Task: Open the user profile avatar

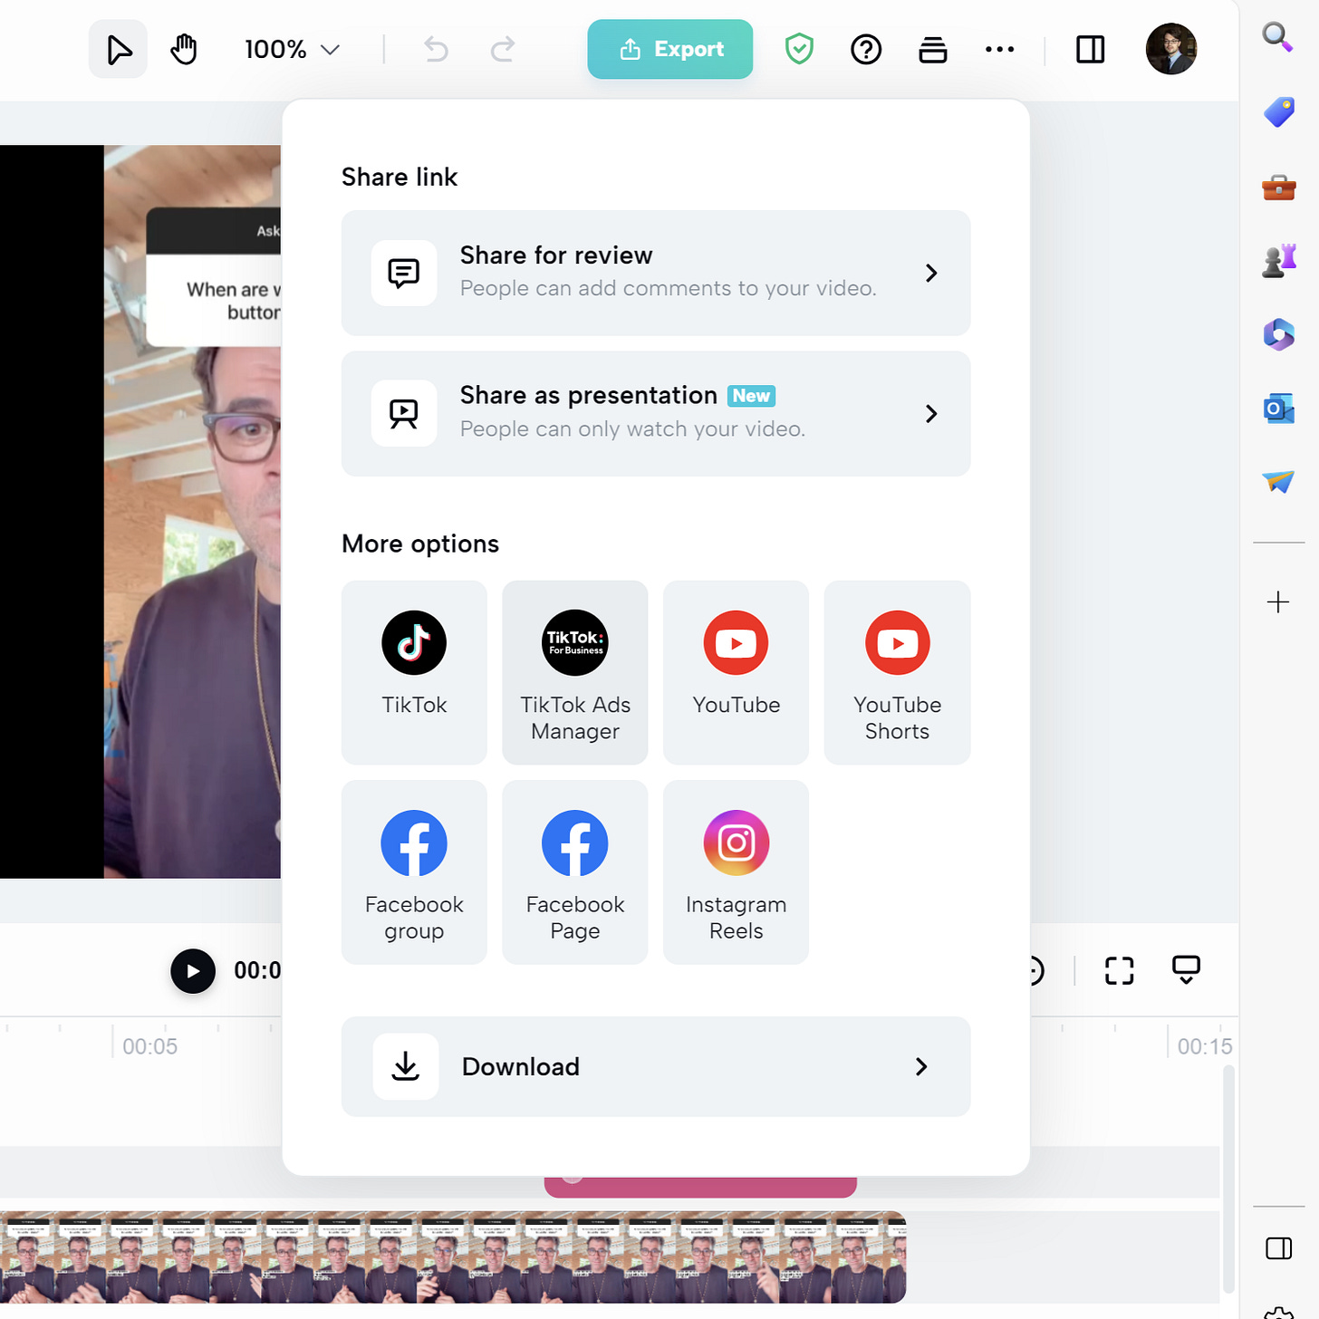Action: tap(1171, 49)
